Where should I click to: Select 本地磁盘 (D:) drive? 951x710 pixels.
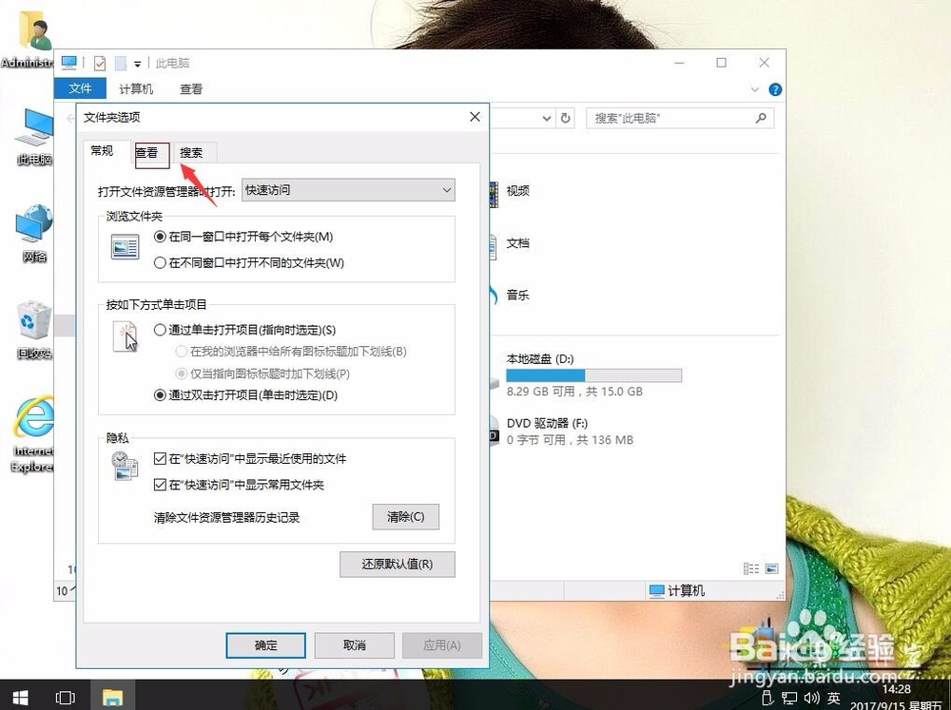click(x=587, y=374)
